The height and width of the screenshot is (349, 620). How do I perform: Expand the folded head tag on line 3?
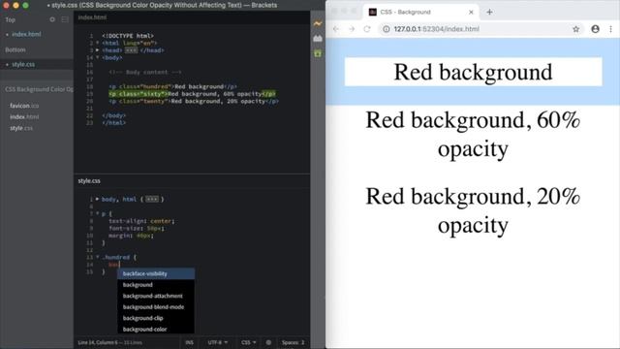pyautogui.click(x=97, y=50)
